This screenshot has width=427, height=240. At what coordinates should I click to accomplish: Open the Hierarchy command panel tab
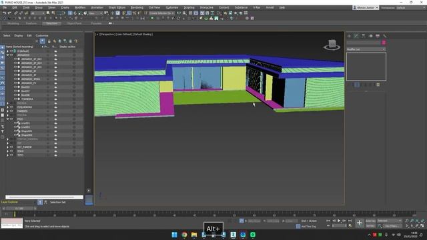(x=363, y=36)
